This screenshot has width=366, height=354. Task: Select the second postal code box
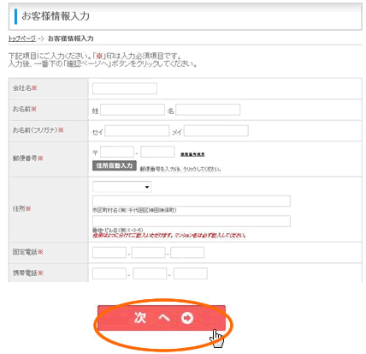[x=157, y=152]
